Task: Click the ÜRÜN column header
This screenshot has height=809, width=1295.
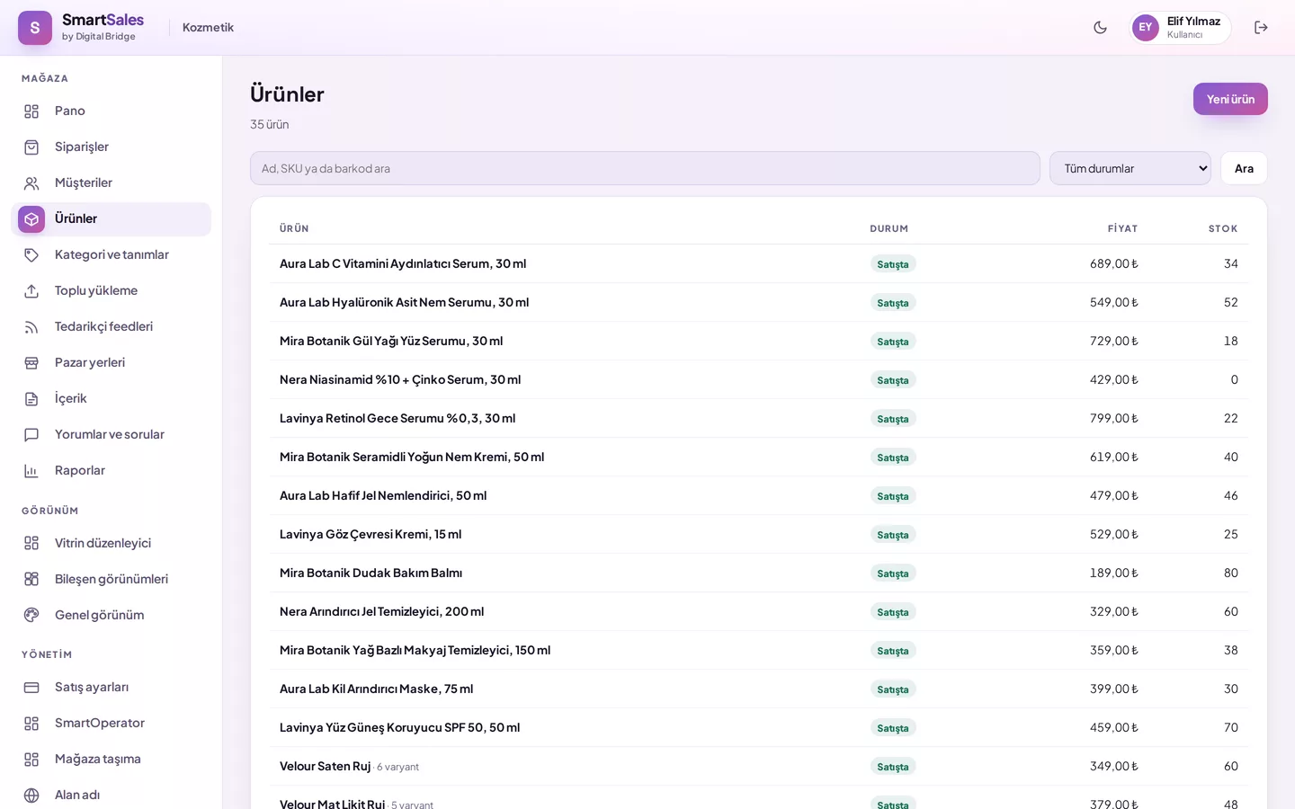Action: [x=294, y=228]
